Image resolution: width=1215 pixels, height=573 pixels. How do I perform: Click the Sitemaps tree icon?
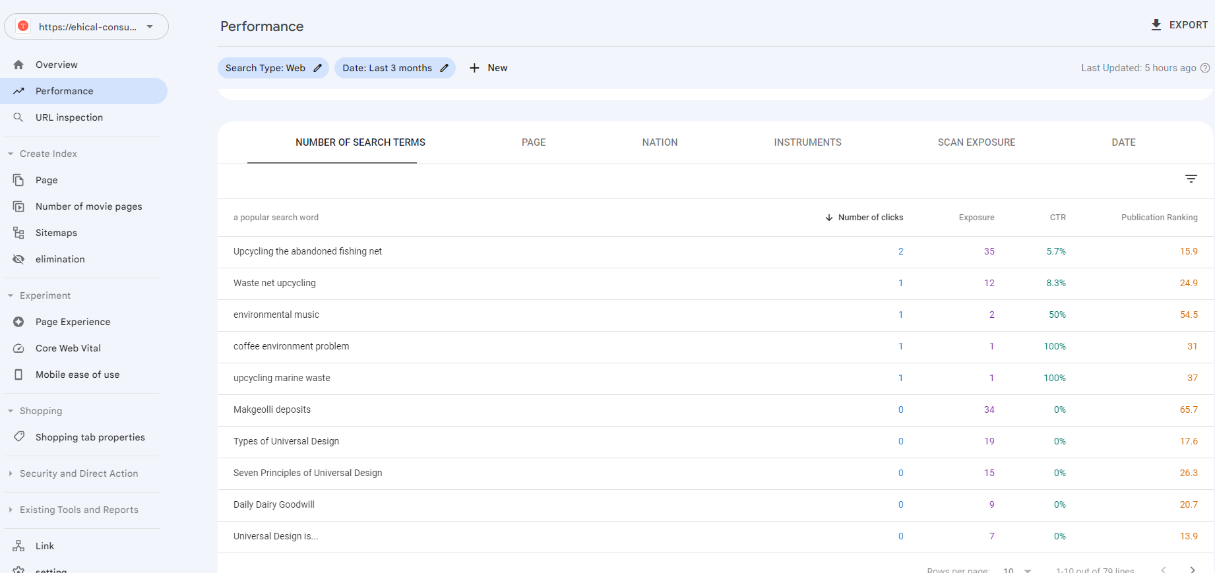18,233
